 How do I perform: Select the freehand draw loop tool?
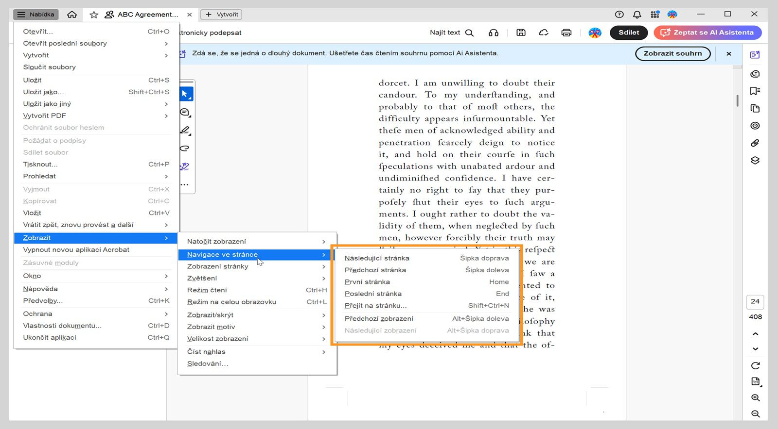(x=185, y=148)
